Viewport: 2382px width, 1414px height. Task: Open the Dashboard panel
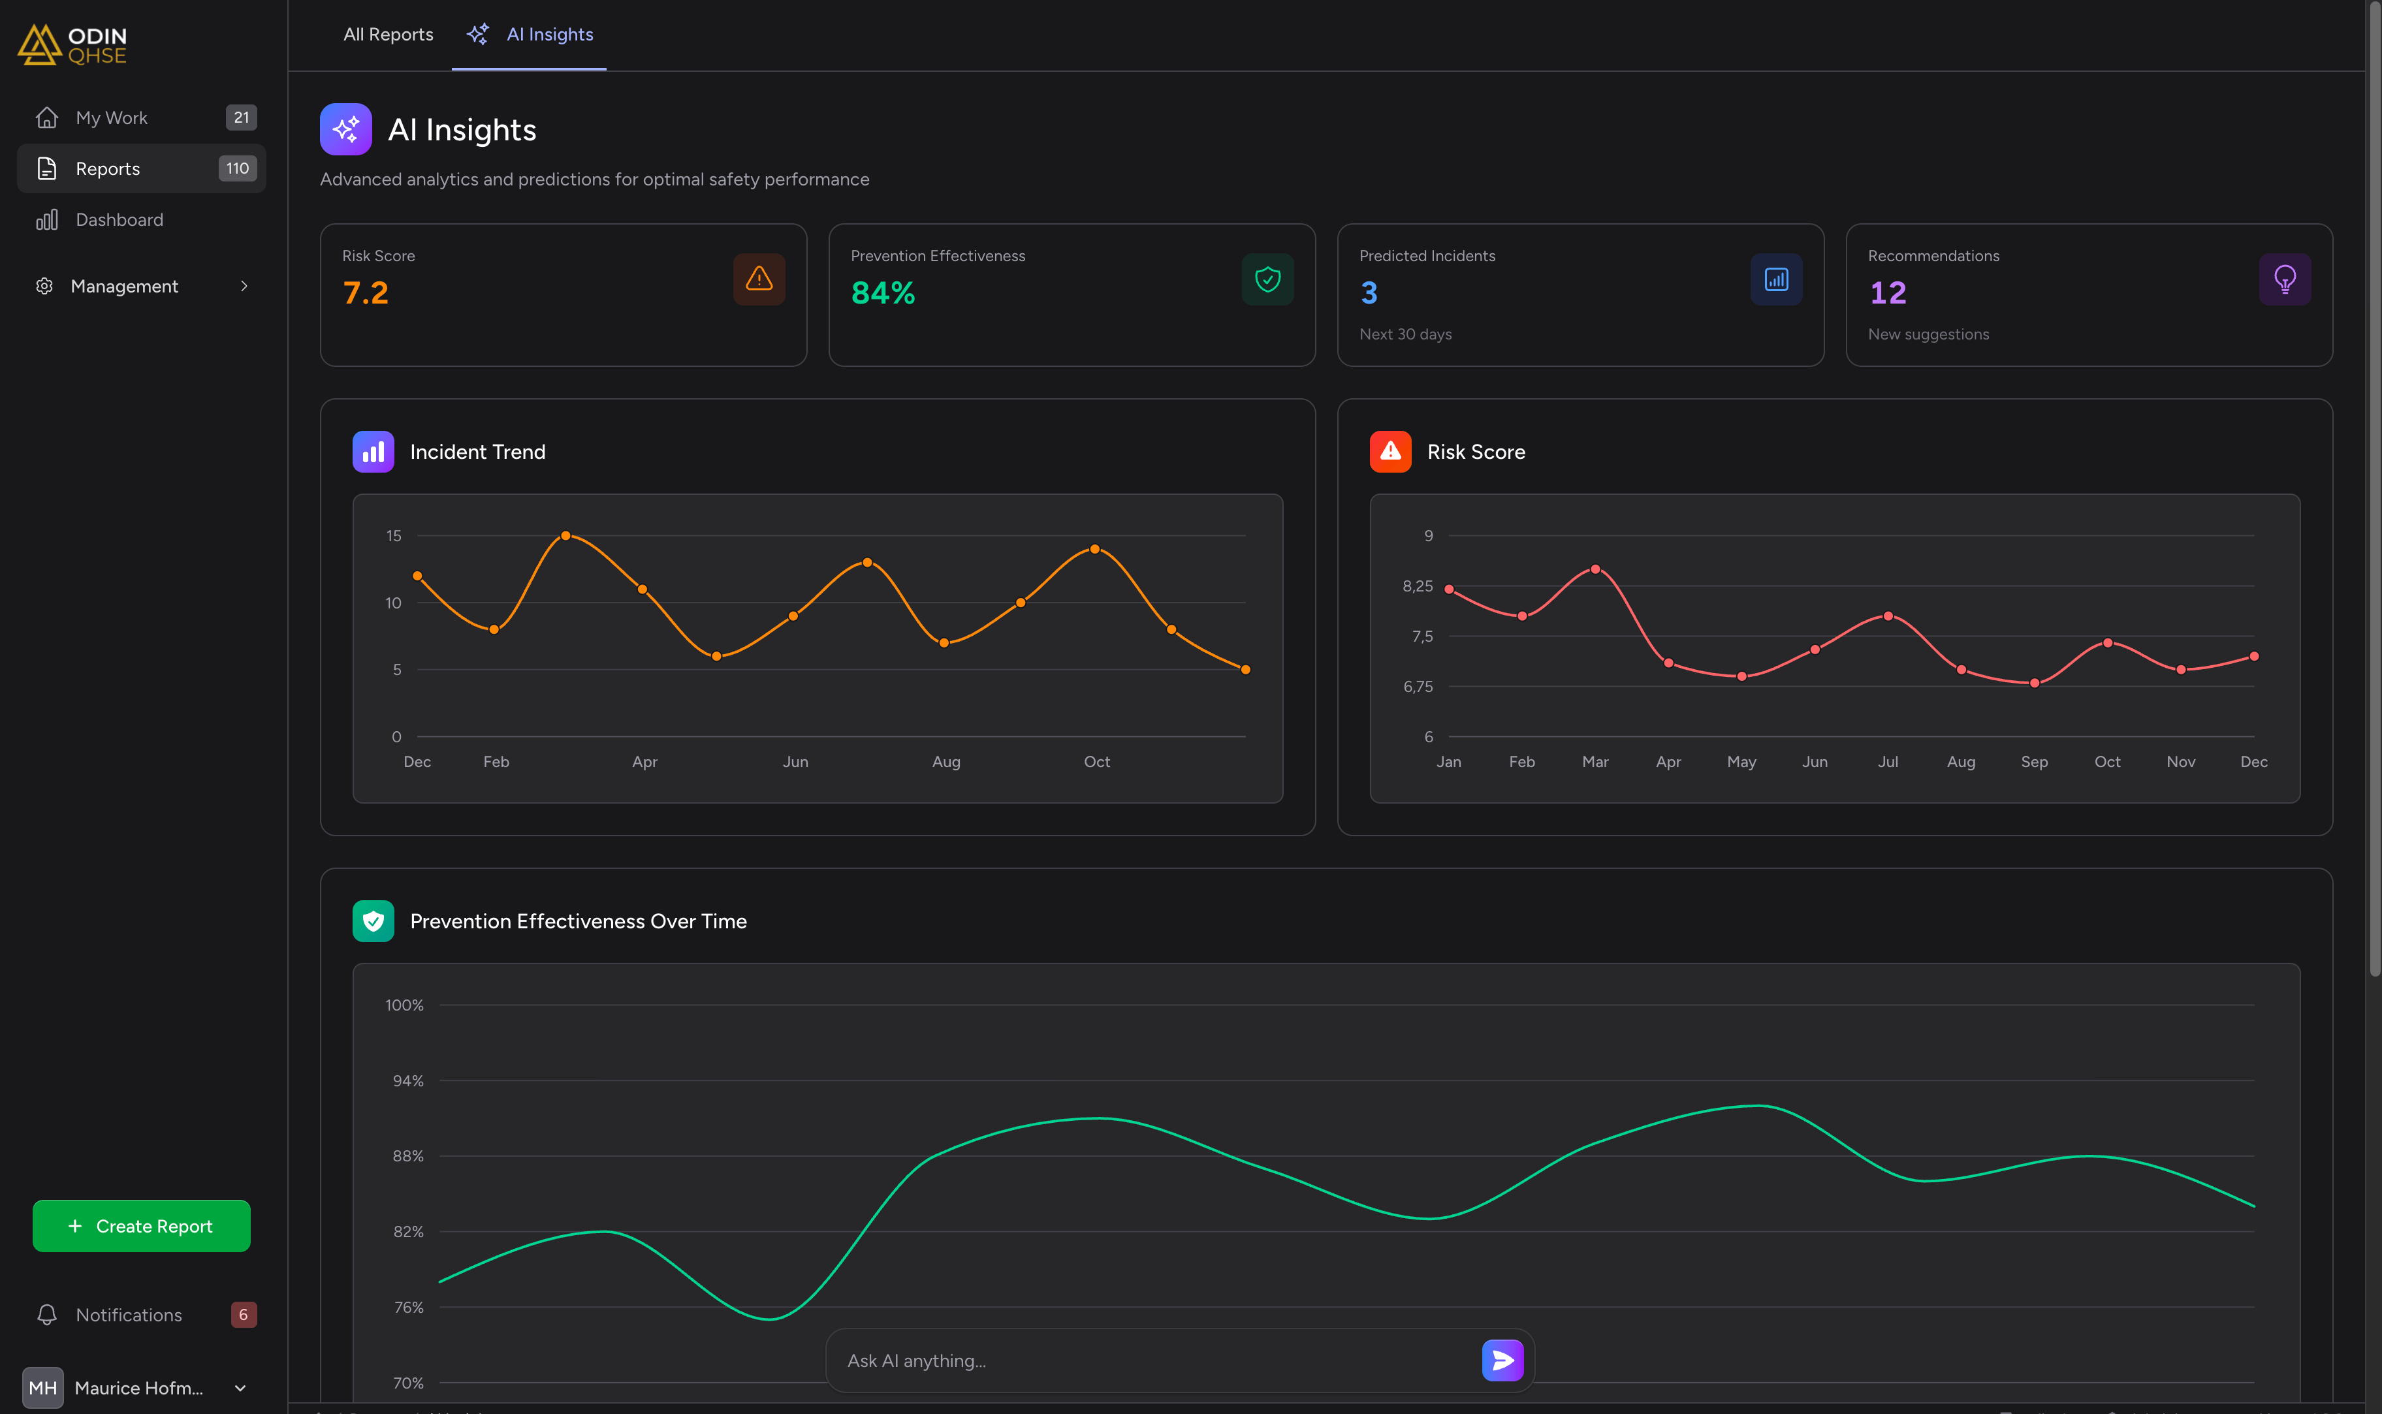[x=119, y=219]
